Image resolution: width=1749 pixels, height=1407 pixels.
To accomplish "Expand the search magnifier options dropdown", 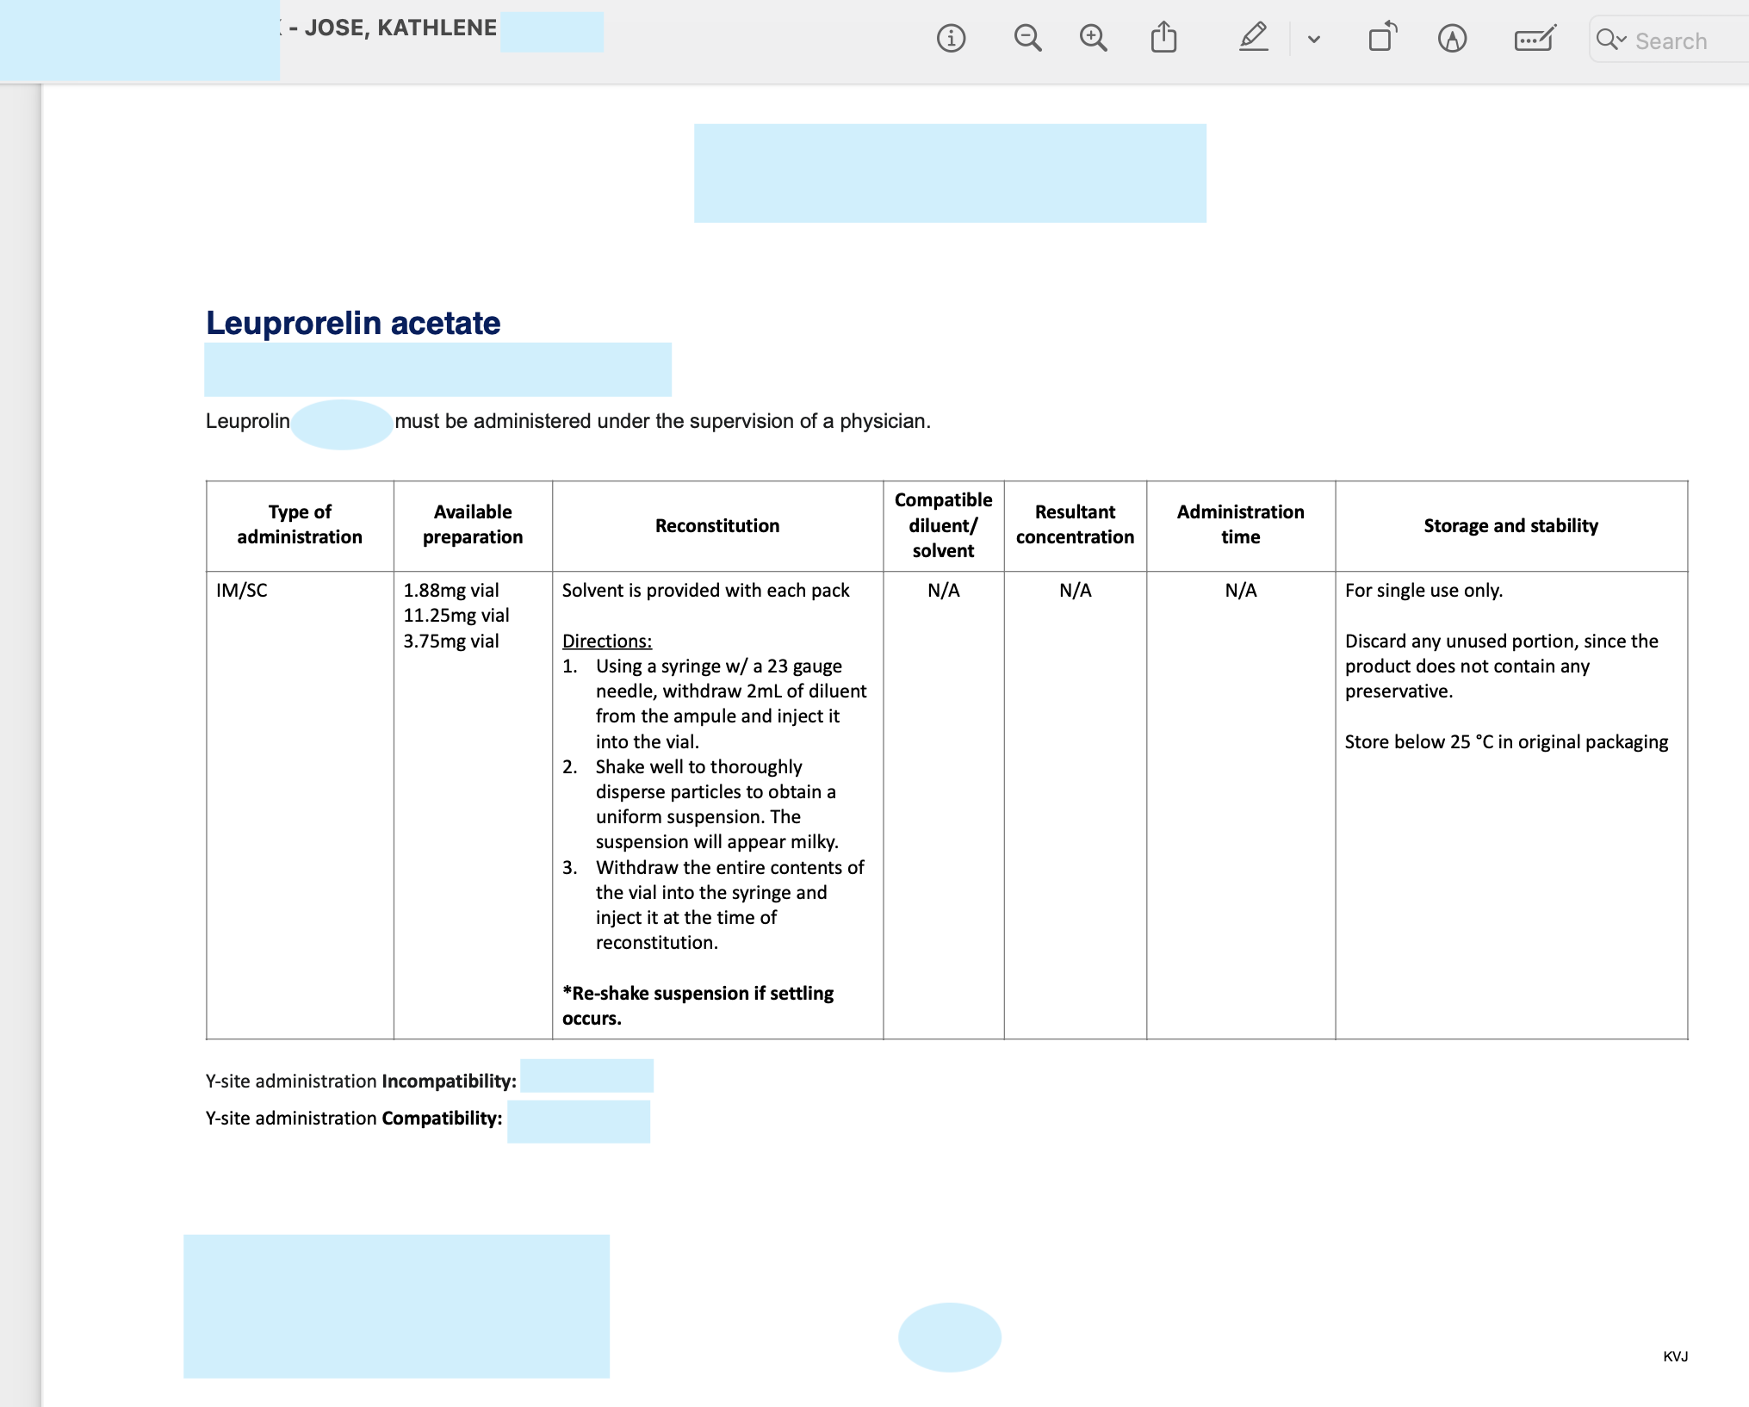I will [1610, 40].
